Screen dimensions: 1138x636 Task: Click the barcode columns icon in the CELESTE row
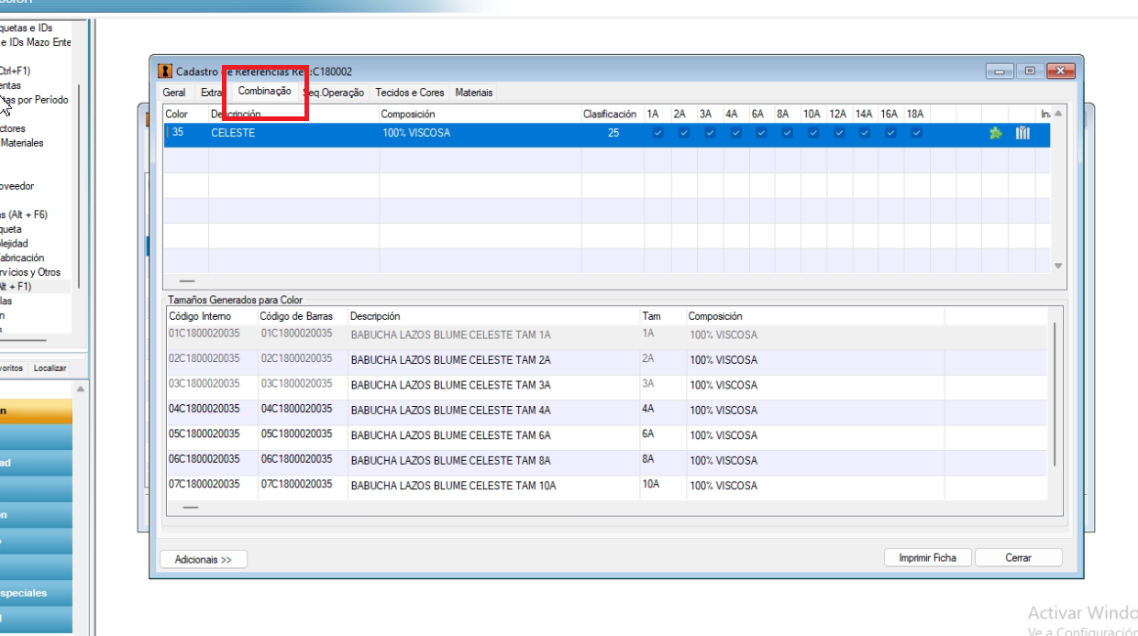click(1022, 134)
